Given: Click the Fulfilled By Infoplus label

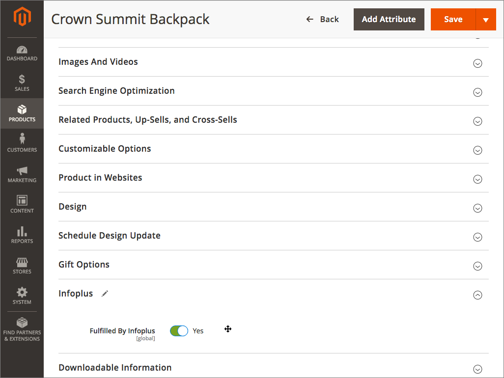Looking at the screenshot, I should (x=122, y=331).
